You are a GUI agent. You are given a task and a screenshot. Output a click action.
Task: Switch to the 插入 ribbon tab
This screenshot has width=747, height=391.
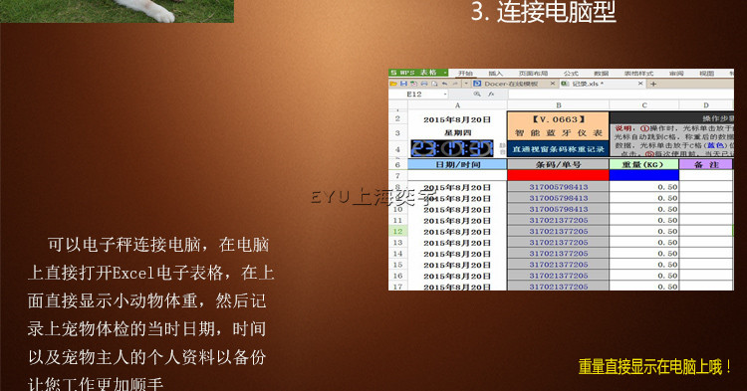(x=495, y=74)
